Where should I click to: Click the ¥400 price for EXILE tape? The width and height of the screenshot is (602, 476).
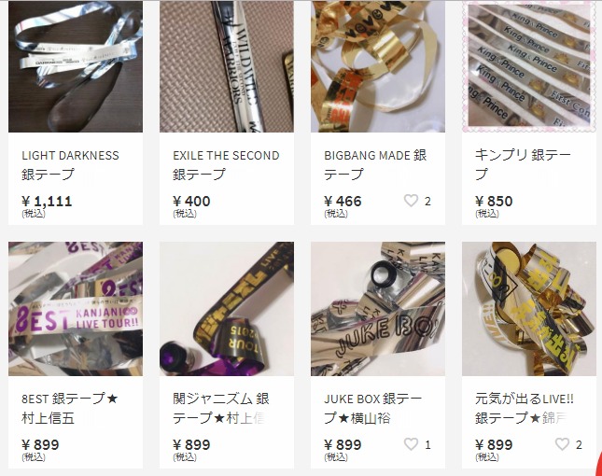click(191, 202)
